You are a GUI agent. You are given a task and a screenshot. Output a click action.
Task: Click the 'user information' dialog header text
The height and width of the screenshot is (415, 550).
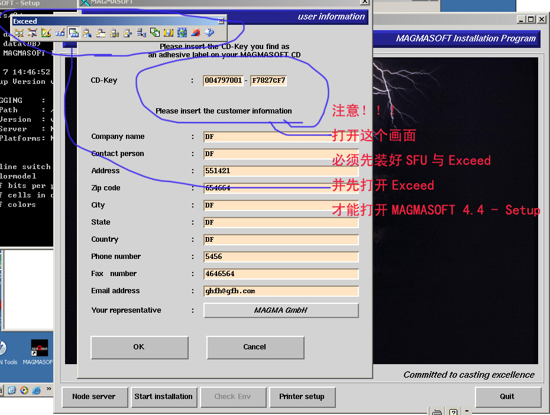tap(331, 17)
